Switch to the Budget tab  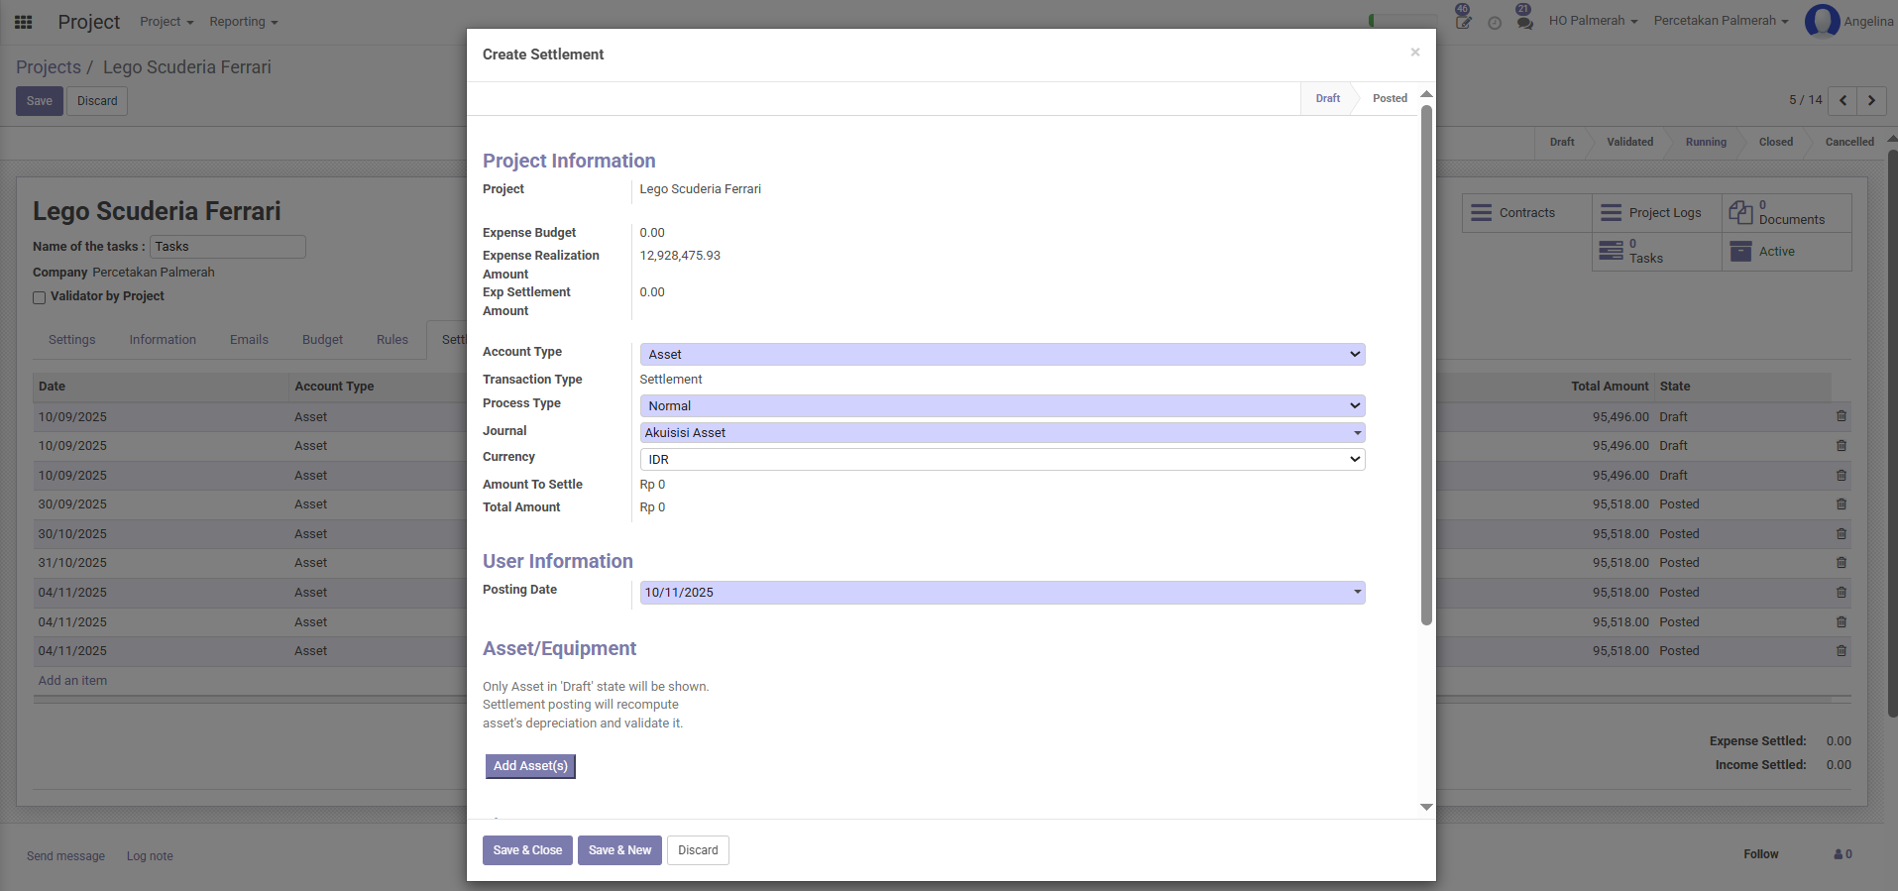(322, 340)
